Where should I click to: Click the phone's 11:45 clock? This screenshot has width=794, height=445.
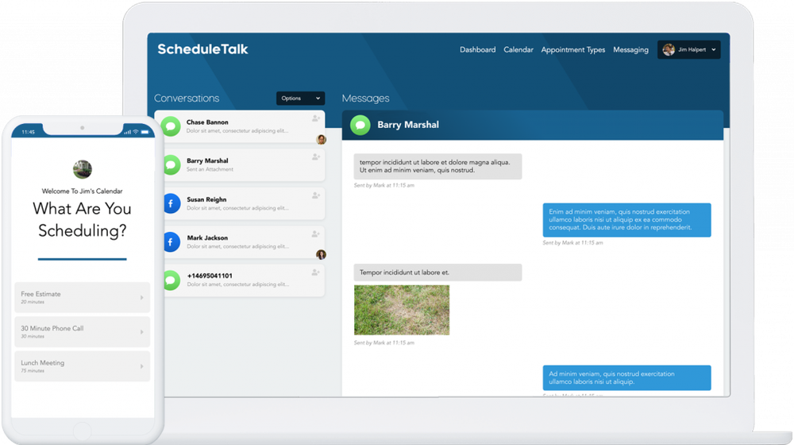coord(29,132)
